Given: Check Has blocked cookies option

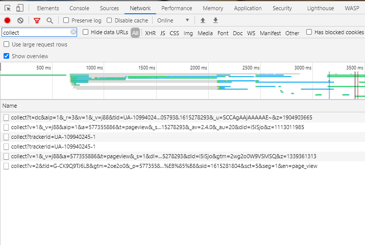Looking at the screenshot, I should point(309,32).
